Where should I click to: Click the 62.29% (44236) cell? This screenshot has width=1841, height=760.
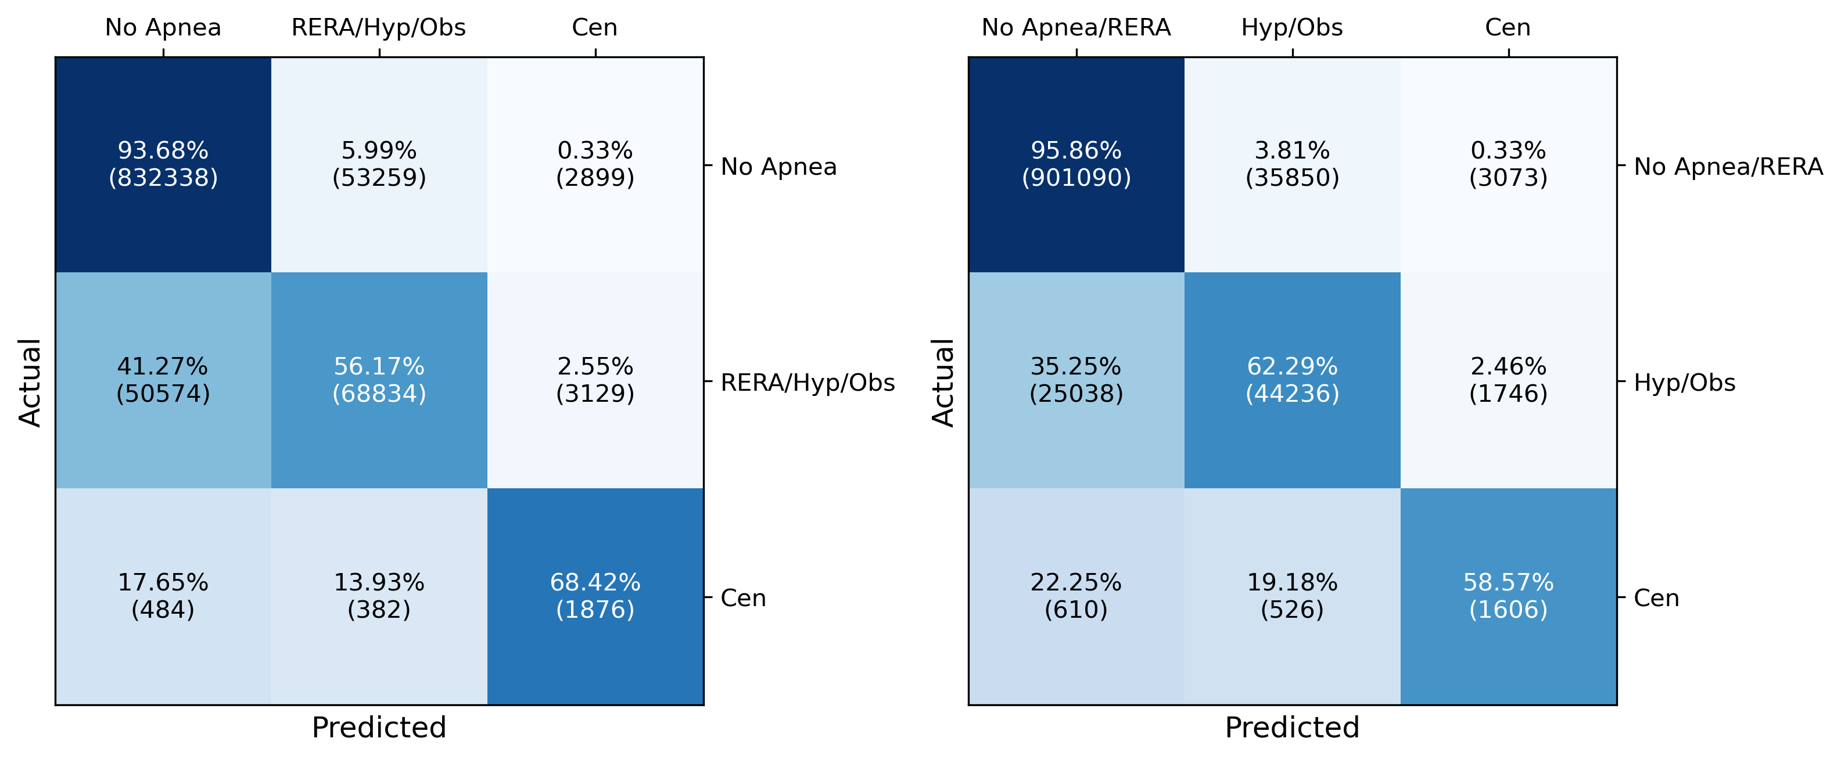(x=1292, y=380)
